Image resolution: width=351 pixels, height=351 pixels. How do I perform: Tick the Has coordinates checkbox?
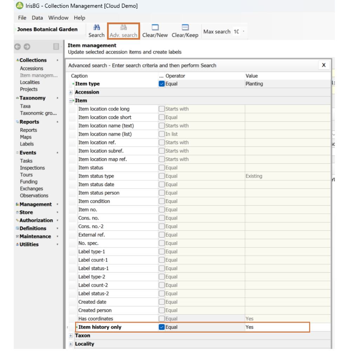(161, 319)
